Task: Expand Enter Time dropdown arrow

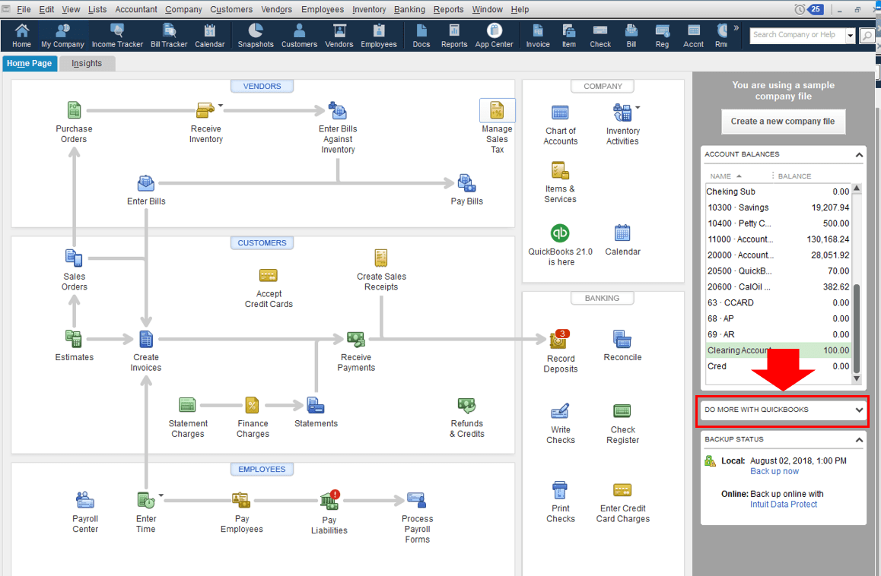Action: point(161,495)
